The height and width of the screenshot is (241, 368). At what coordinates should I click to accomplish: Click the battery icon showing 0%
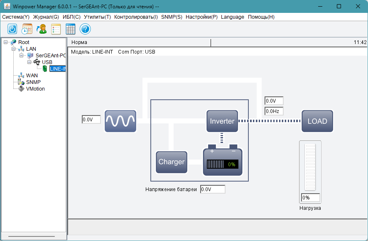(223, 160)
